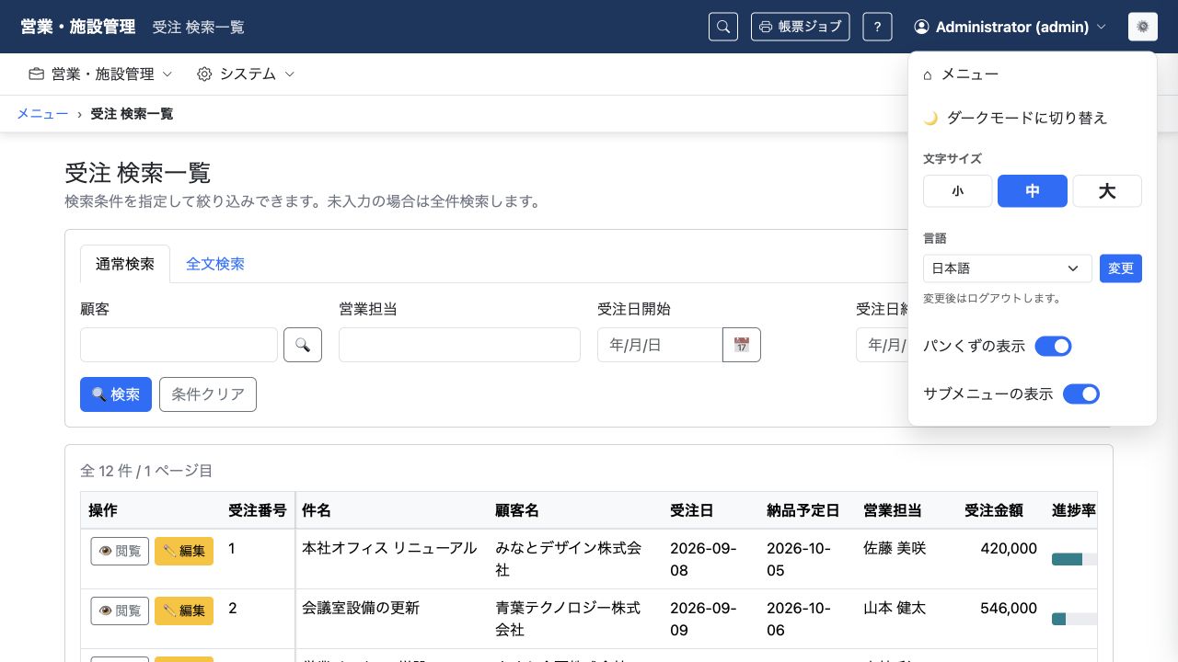
Task: Focus the 顧客 input field
Action: point(179,345)
